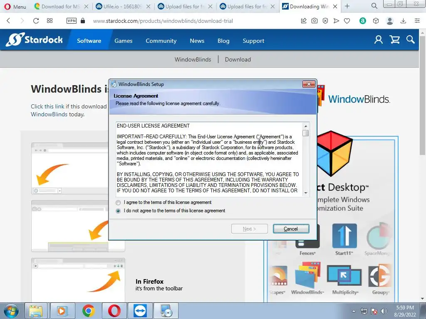Click the stardock.com URL address field

point(163,21)
